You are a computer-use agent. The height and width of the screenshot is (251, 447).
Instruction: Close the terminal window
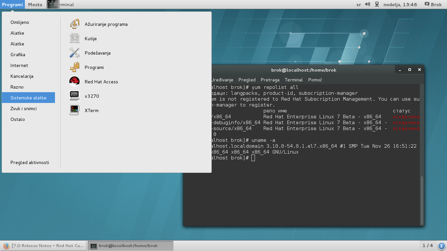pos(419,70)
